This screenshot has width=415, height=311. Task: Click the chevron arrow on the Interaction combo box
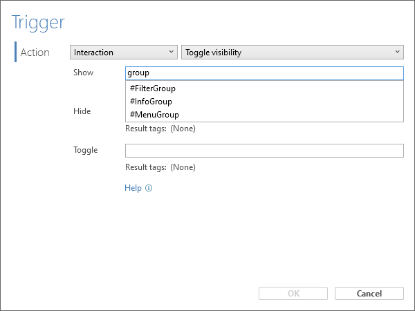(x=172, y=52)
